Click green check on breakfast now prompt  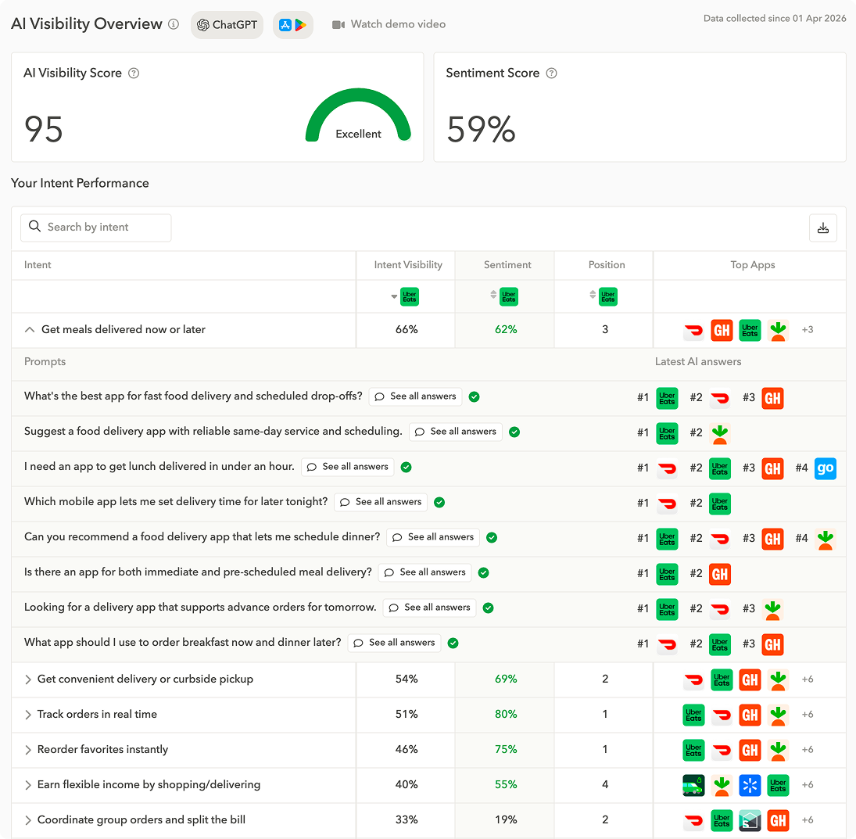453,644
